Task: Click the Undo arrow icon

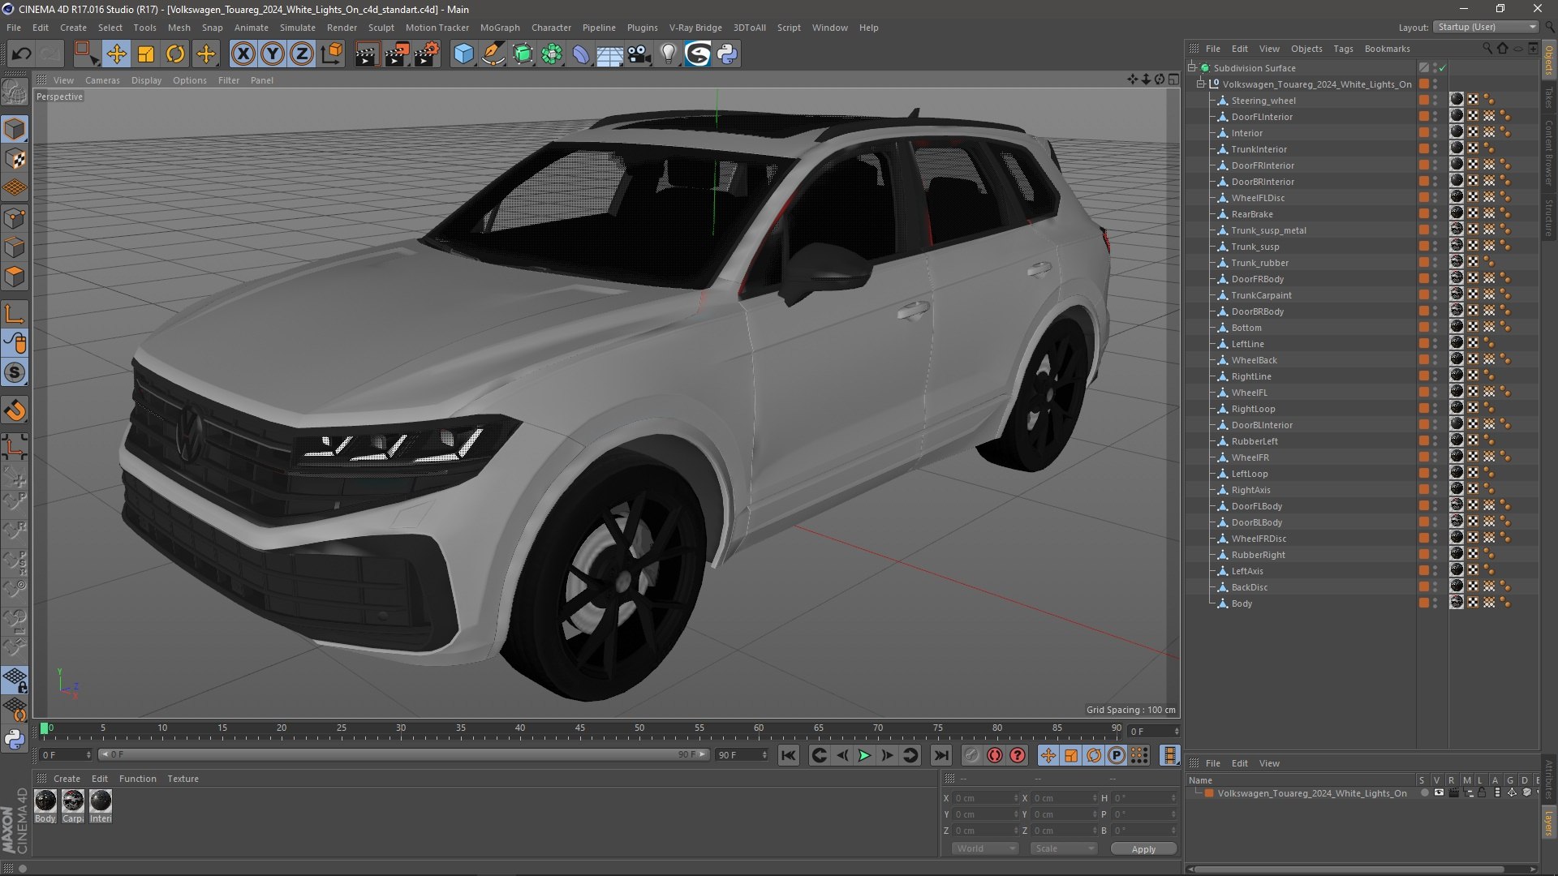Action: pyautogui.click(x=21, y=54)
